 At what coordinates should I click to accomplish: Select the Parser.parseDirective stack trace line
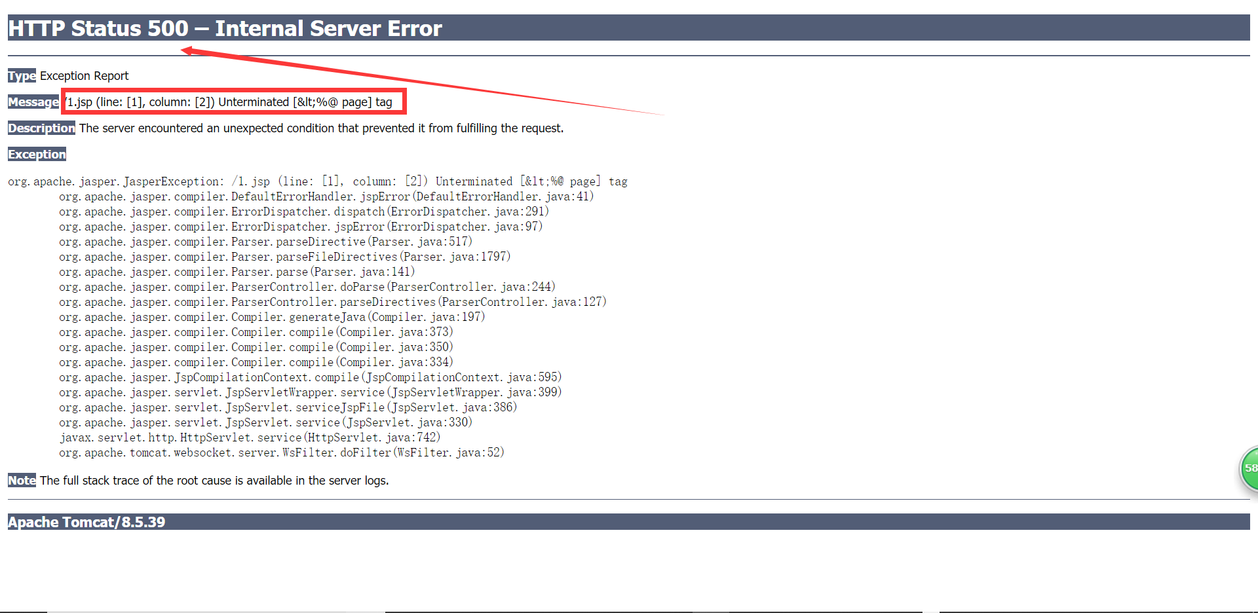(x=265, y=241)
